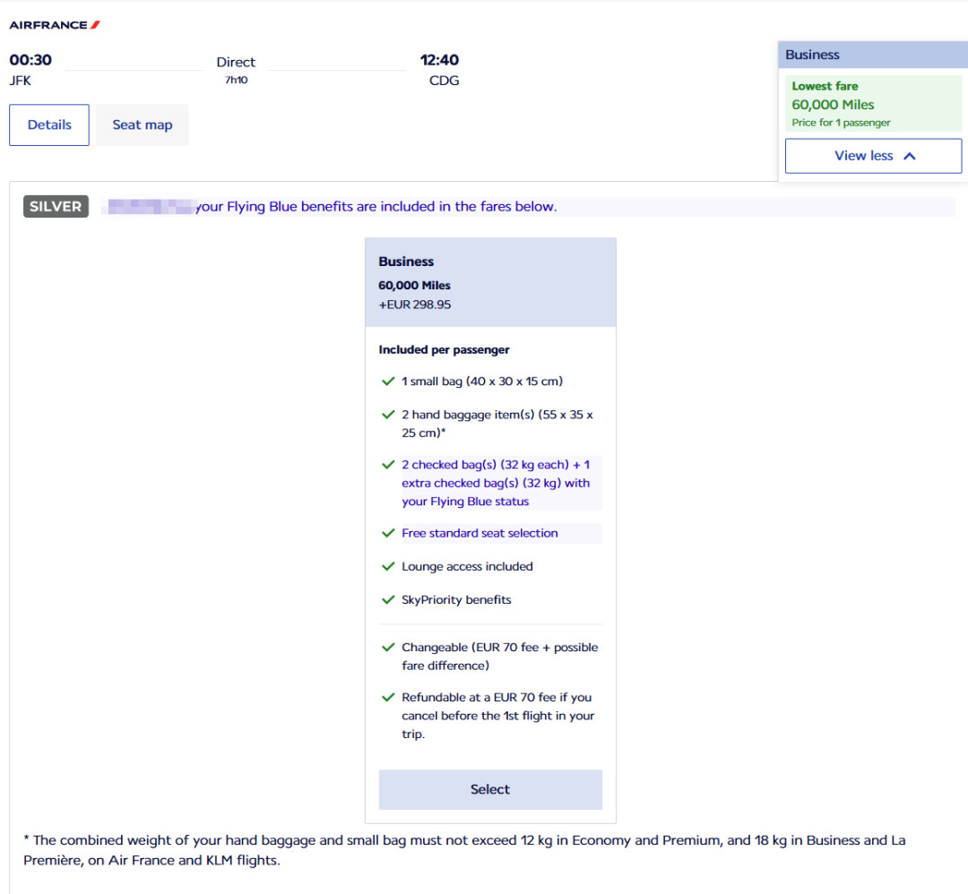
Task: Click 'SkyPriority benefits' line
Action: [456, 599]
